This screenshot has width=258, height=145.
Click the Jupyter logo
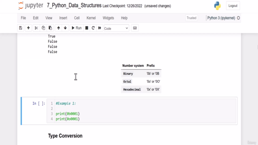tap(31, 6)
